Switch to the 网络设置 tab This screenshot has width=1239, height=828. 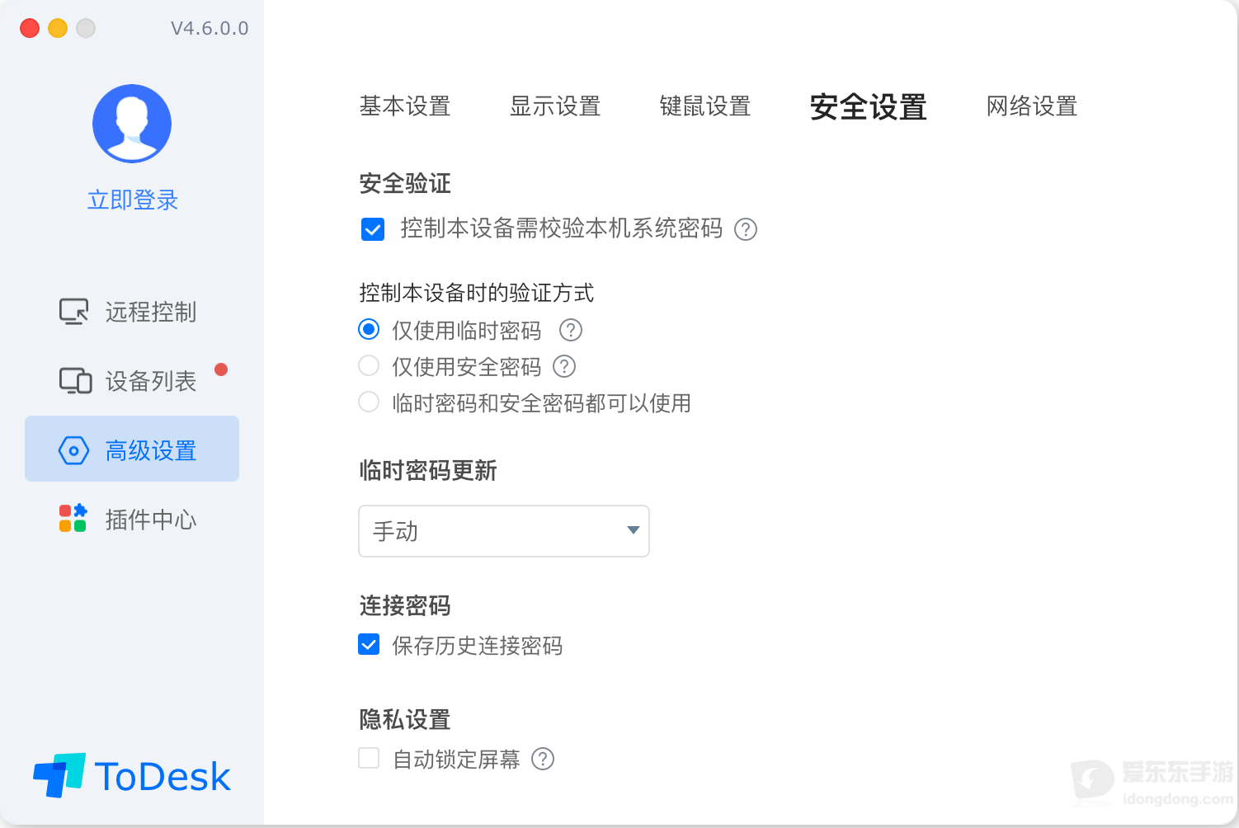coord(1032,106)
